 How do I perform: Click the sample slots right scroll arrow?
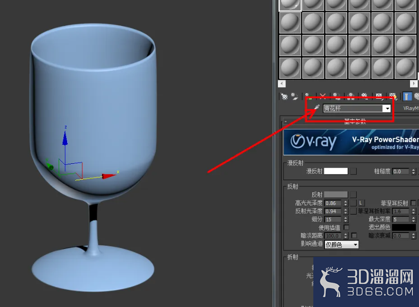(x=413, y=83)
